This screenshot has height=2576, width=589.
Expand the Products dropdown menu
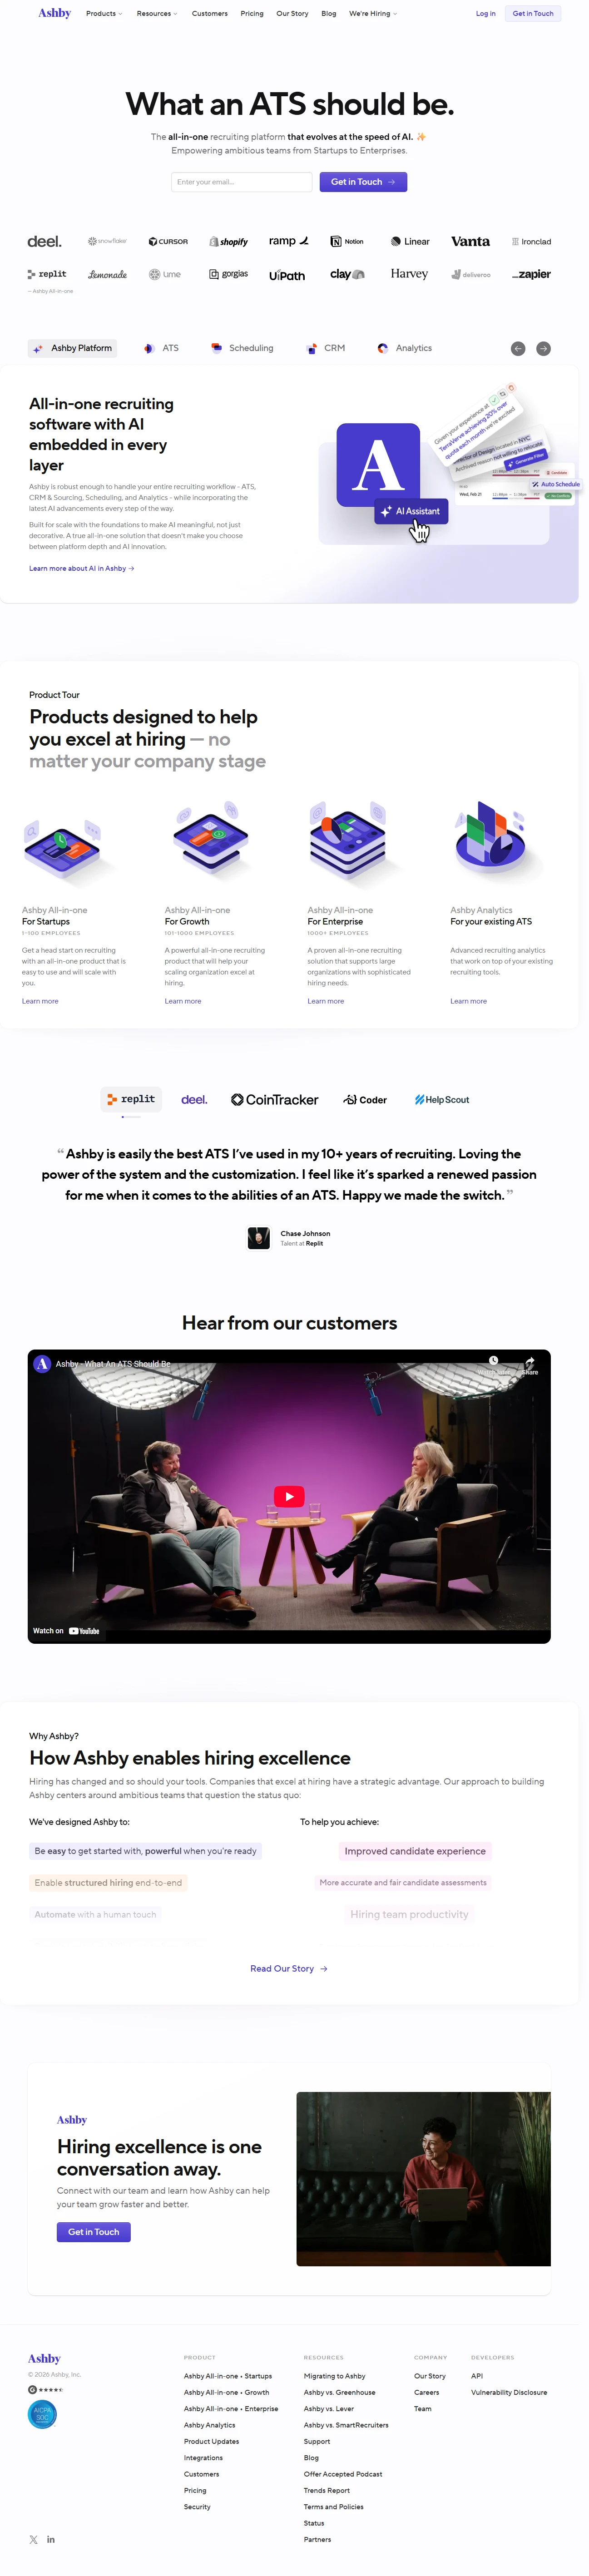pos(104,14)
